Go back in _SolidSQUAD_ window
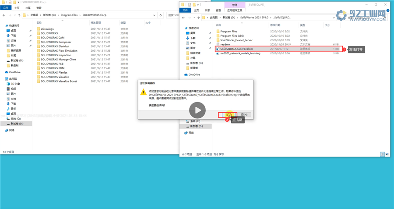 183,18
